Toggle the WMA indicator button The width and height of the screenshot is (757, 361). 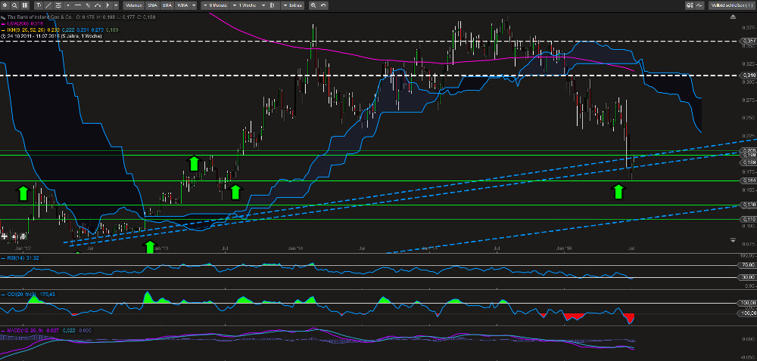click(183, 5)
